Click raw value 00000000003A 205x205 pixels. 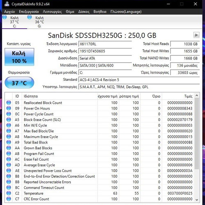pyautogui.click(x=180, y=171)
